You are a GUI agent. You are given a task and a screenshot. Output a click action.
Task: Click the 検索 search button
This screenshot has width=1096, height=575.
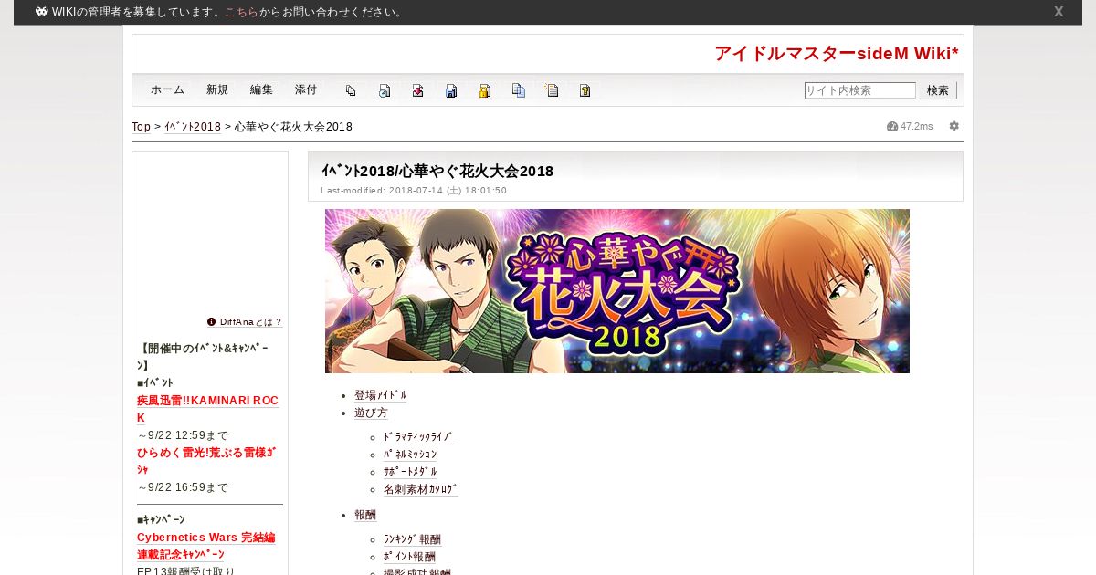point(938,90)
